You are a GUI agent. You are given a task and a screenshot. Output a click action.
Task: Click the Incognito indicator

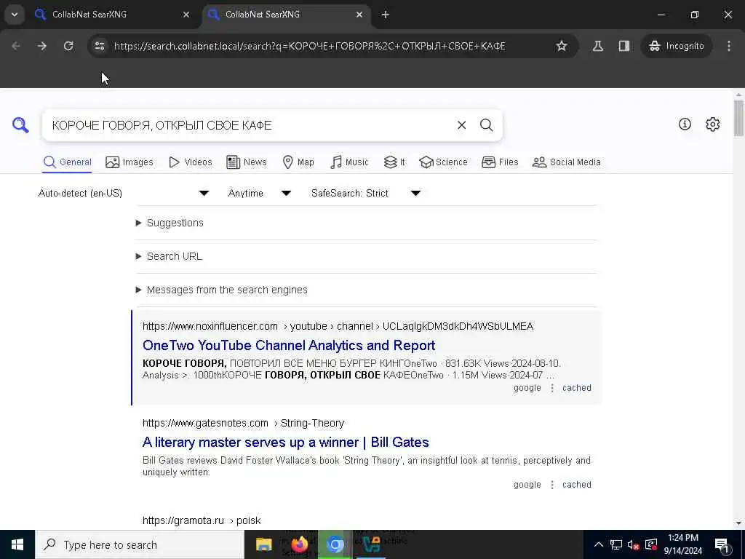coord(676,46)
